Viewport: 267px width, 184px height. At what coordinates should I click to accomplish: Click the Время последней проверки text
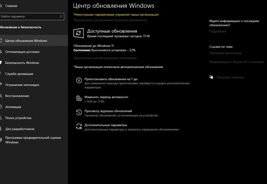[x=118, y=36]
